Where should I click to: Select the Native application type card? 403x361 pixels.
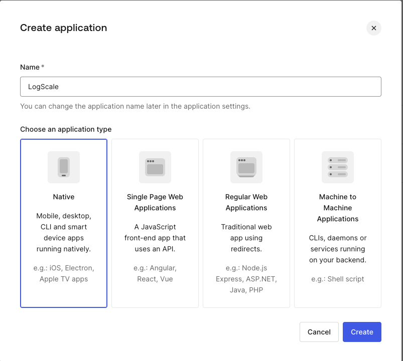63,223
